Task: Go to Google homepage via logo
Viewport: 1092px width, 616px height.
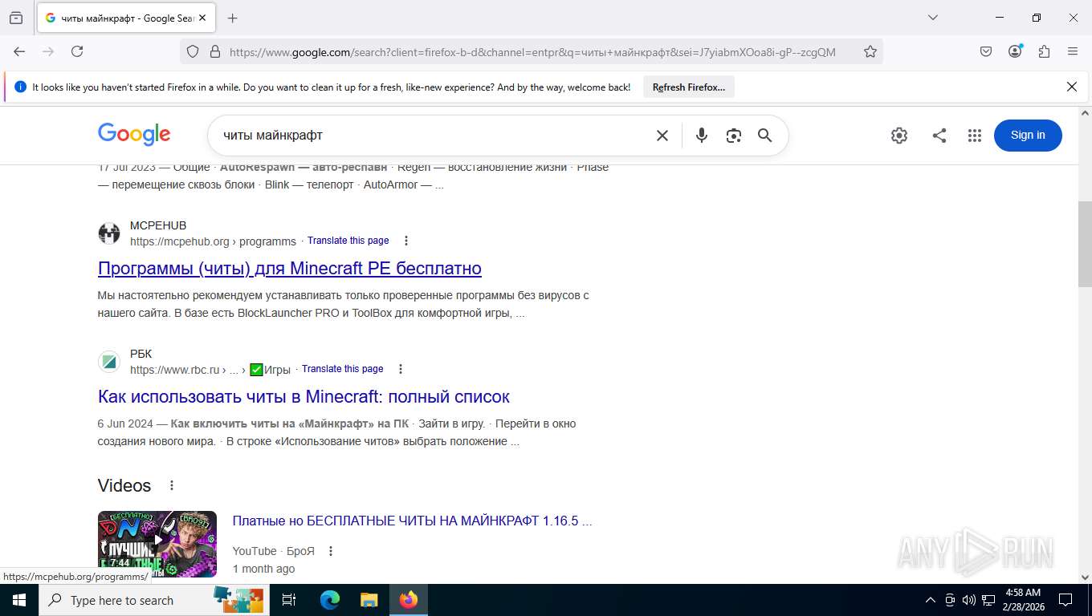Action: click(x=134, y=135)
